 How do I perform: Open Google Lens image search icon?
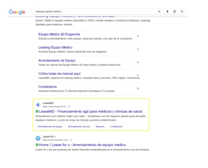point(174,12)
